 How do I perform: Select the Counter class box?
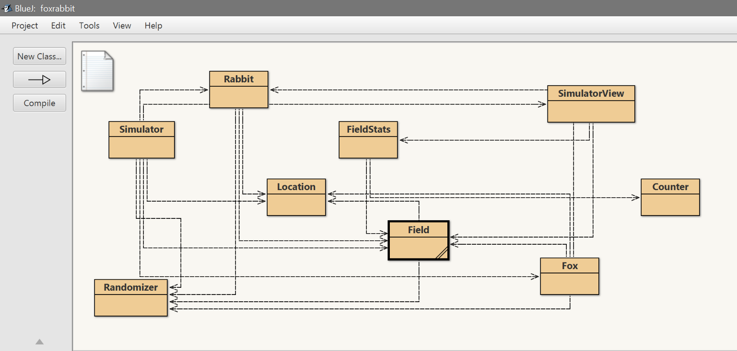(x=670, y=197)
